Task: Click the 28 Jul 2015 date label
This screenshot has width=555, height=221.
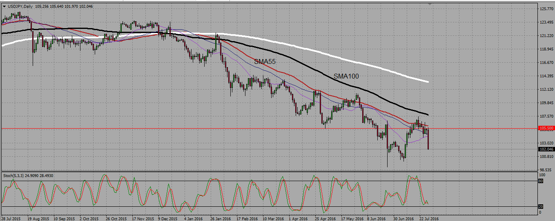Action: tap(12, 219)
